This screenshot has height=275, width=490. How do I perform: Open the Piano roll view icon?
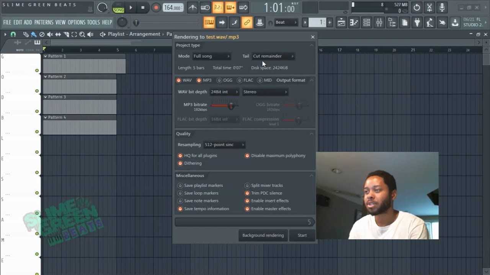pyautogui.click(x=354, y=23)
